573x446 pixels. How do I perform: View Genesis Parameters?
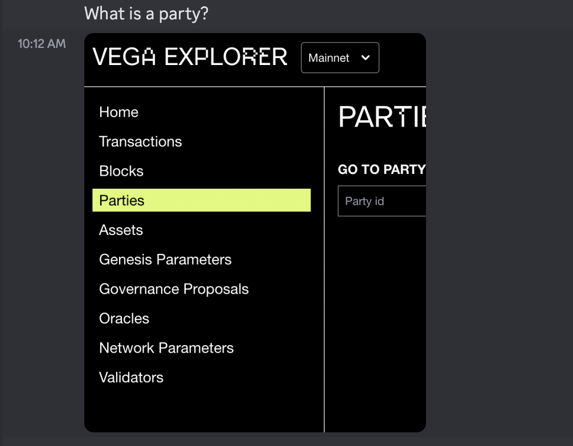(x=165, y=260)
